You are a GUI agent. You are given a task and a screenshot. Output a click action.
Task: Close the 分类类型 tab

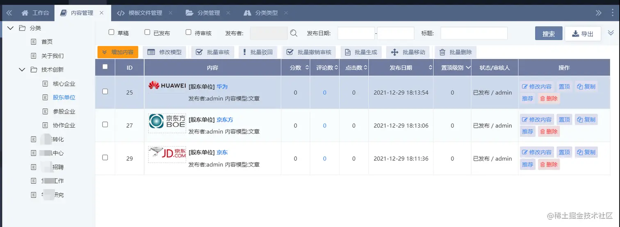click(286, 13)
